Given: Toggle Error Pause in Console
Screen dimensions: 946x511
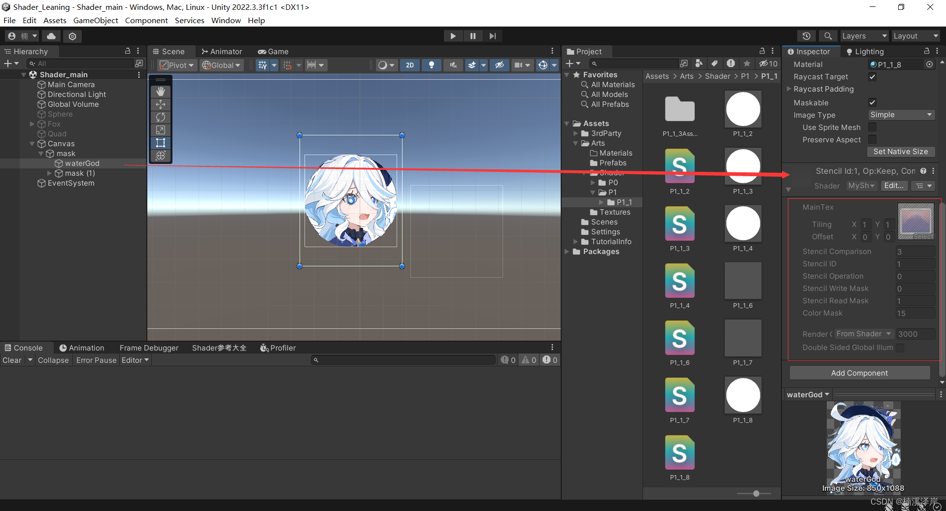Looking at the screenshot, I should coord(96,360).
